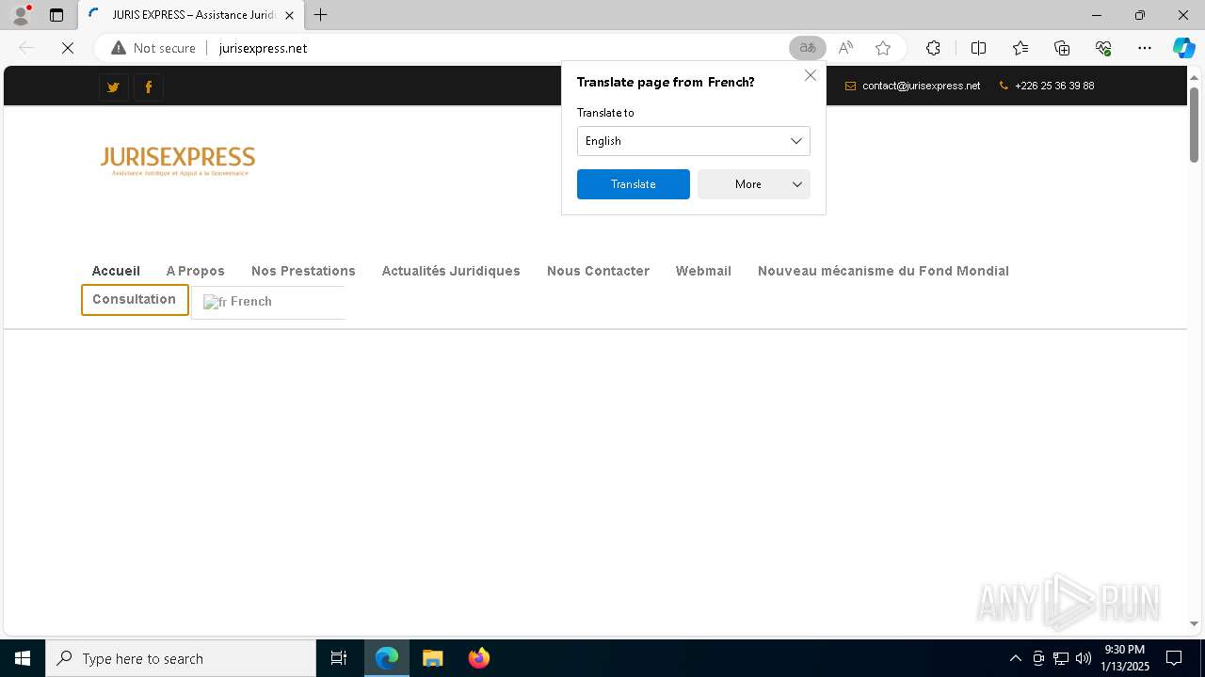
Task: Open the clock and date flyout
Action: click(1125, 658)
